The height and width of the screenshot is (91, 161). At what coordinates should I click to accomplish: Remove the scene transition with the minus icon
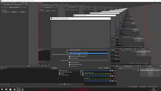(136, 70)
